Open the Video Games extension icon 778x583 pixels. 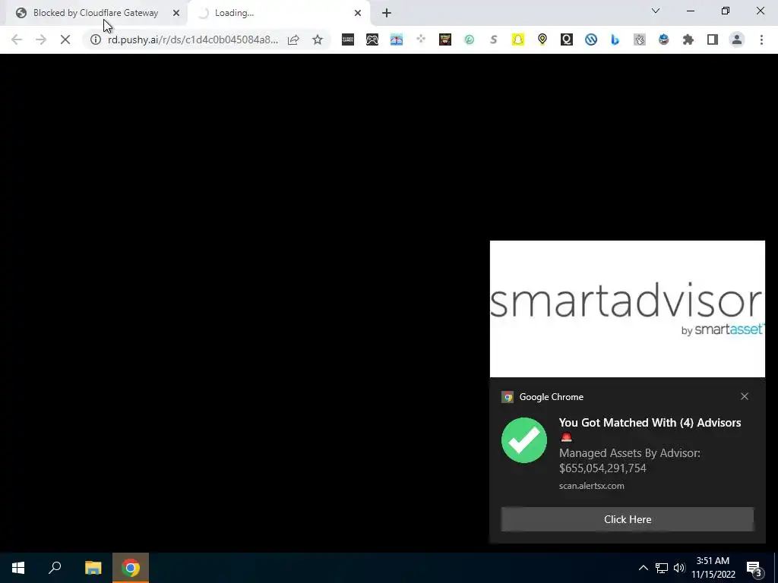coord(348,39)
